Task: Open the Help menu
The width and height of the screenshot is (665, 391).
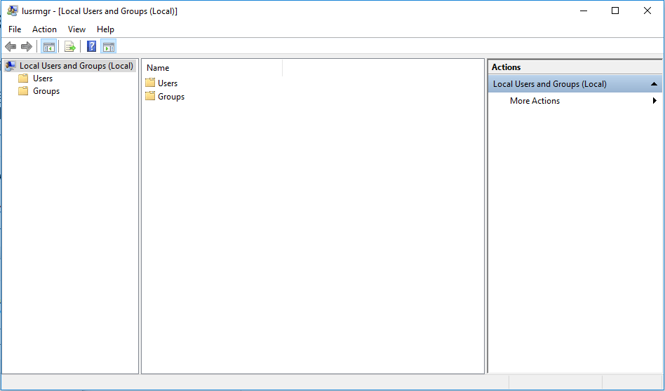Action: click(105, 29)
